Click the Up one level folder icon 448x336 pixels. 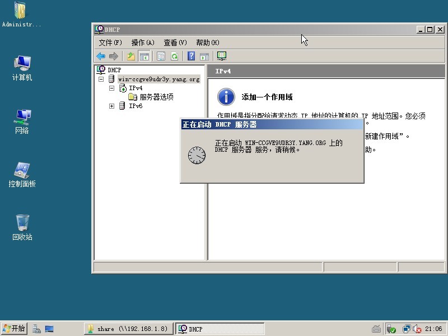[130, 56]
